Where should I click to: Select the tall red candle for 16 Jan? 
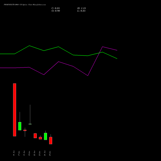click(14, 110)
